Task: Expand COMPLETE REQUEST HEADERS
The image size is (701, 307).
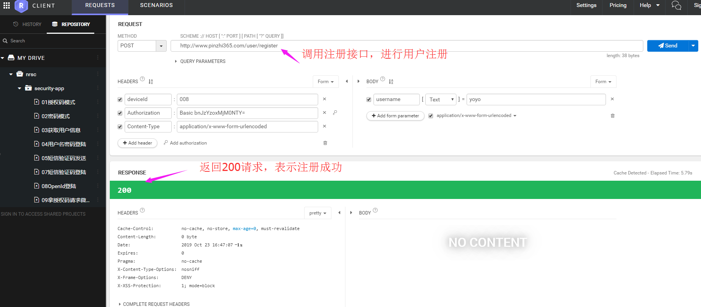Action: point(154,304)
